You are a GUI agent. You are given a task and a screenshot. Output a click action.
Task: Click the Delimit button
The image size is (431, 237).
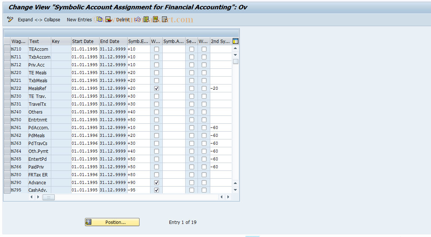click(x=123, y=19)
